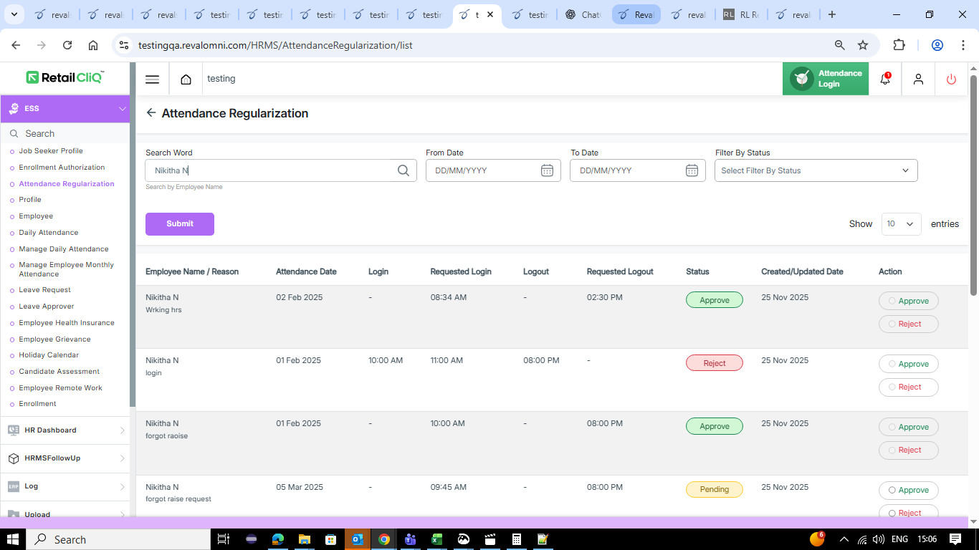Open Leave Request in the sidebar
The image size is (979, 550).
(x=44, y=290)
